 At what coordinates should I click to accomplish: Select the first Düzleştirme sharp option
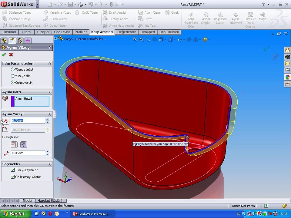(14, 145)
